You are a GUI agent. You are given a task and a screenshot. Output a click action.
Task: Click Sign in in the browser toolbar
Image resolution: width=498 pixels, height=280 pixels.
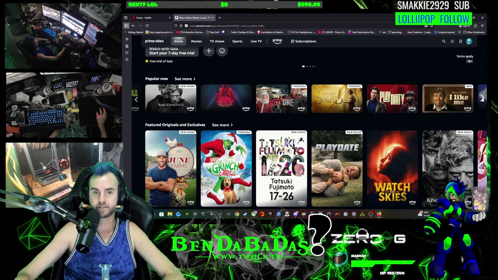[x=465, y=26]
